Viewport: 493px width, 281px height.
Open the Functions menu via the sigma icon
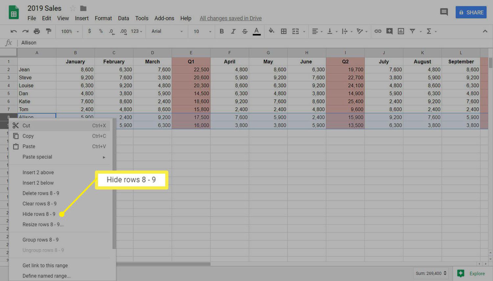coord(429,31)
